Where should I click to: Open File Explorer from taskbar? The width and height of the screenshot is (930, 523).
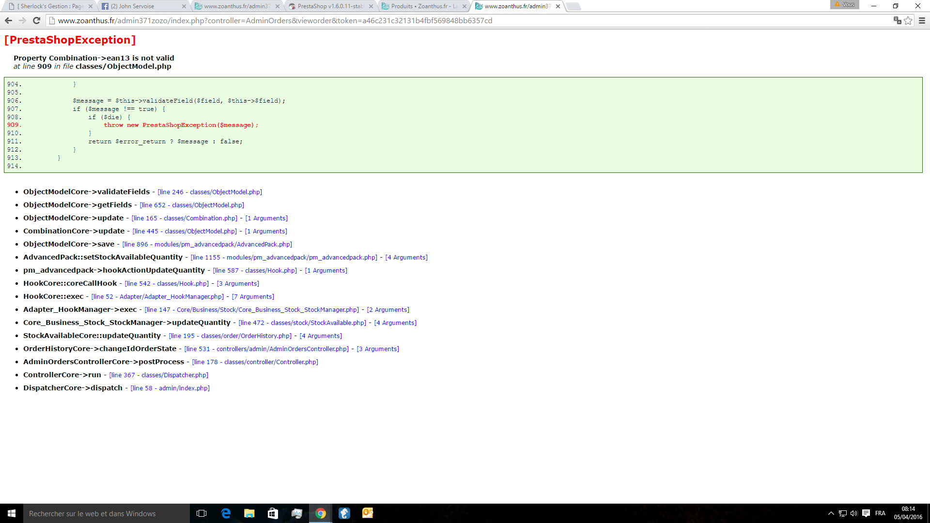click(x=249, y=513)
